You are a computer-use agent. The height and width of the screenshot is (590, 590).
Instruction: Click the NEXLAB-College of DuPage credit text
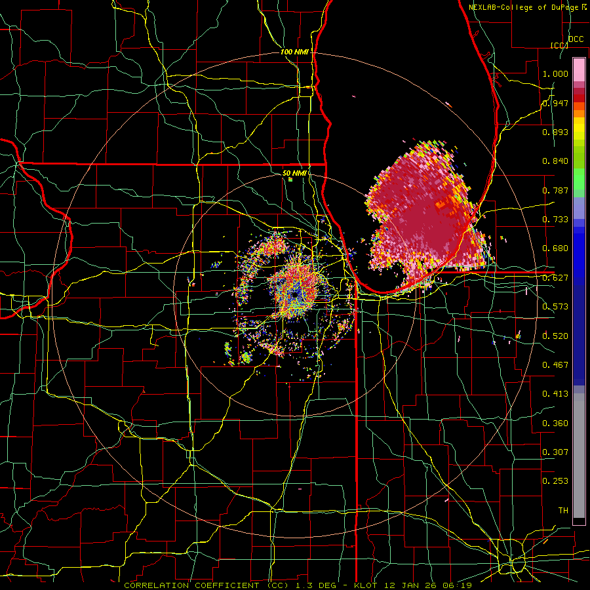(524, 7)
